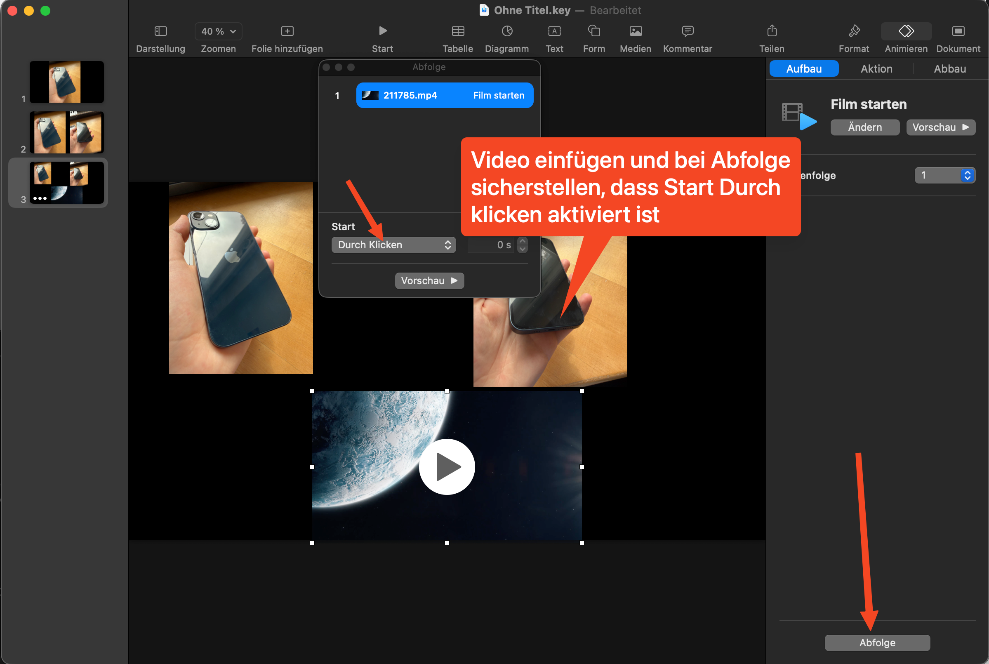
Task: Click the Ändern button
Action: tap(864, 127)
